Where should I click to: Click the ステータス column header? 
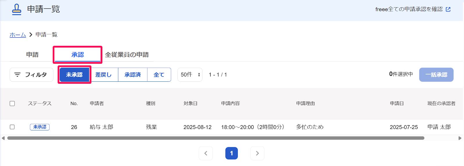[40, 103]
